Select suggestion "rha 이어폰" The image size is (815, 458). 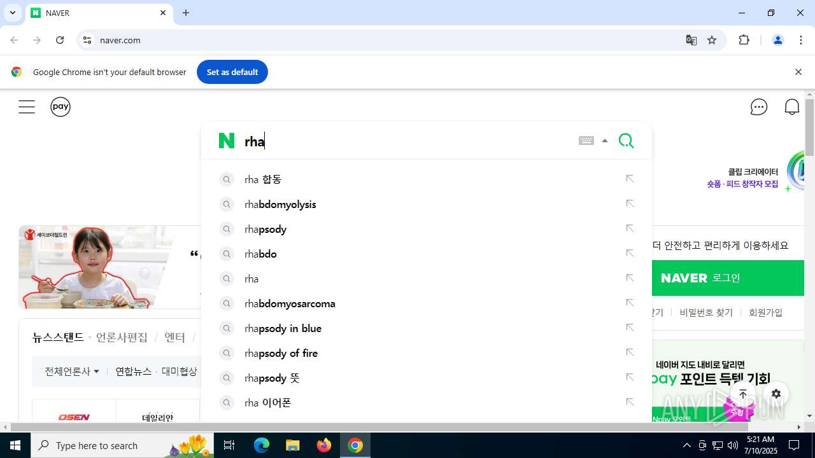pos(267,403)
